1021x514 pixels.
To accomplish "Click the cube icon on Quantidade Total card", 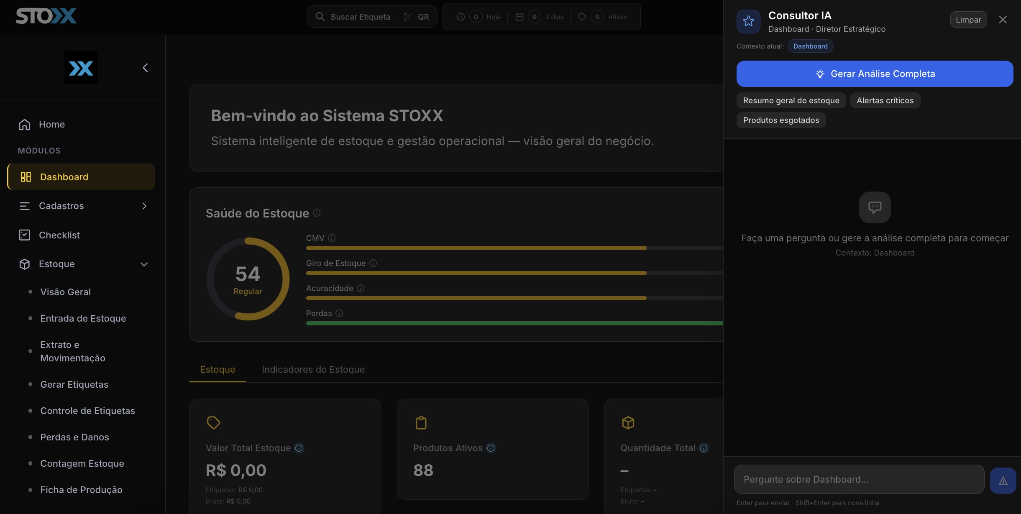I will point(628,423).
